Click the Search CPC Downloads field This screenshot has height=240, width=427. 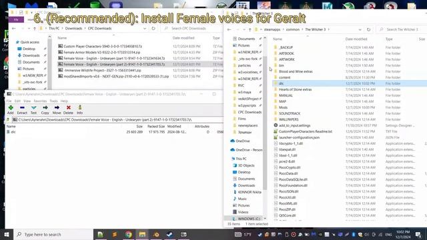click(192, 28)
